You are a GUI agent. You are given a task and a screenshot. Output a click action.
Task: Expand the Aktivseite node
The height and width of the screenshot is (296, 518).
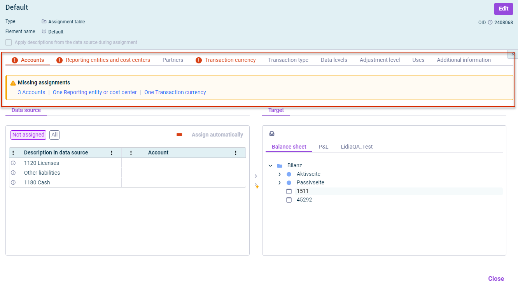pyautogui.click(x=280, y=174)
